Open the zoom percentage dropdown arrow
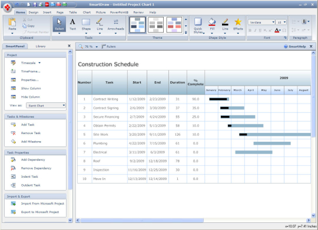The width and height of the screenshot is (318, 230). [97, 47]
